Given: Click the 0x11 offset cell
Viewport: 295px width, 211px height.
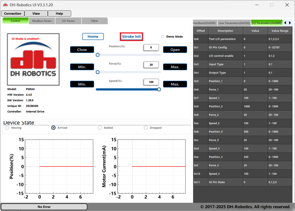Looking at the screenshot, I should [201, 182].
